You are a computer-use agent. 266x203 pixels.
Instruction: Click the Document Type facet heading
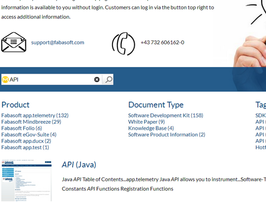[x=156, y=105]
